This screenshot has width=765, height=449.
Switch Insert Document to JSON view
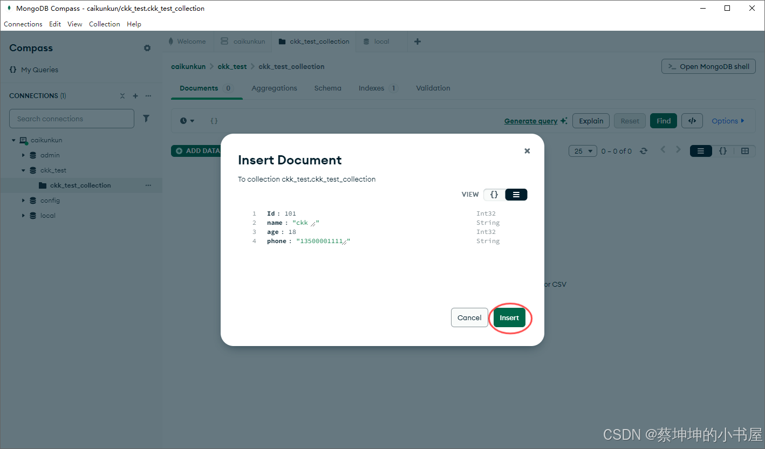point(494,194)
